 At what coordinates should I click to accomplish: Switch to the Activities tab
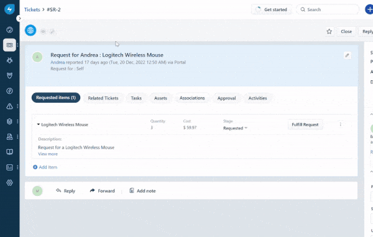pyautogui.click(x=257, y=98)
